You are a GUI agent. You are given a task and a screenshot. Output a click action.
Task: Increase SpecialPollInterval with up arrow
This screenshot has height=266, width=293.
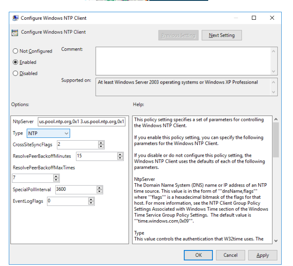coord(99,188)
